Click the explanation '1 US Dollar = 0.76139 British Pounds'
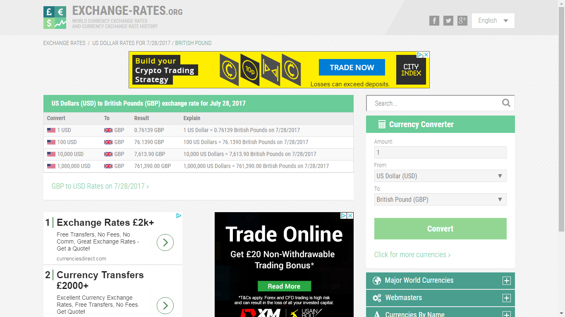This screenshot has width=565, height=317. 242,130
